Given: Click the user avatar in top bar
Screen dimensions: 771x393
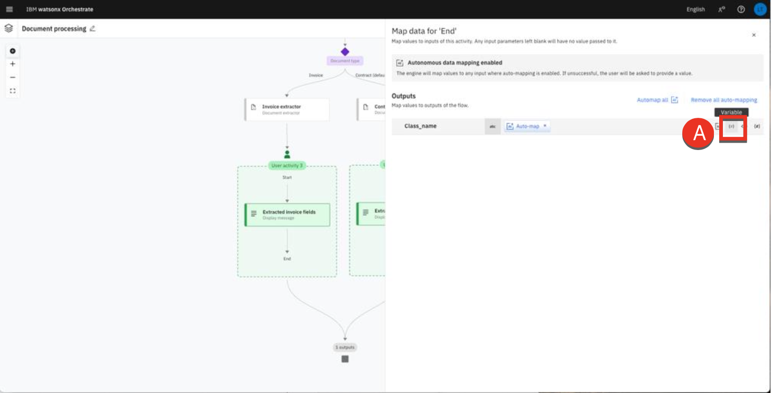Looking at the screenshot, I should pos(760,9).
